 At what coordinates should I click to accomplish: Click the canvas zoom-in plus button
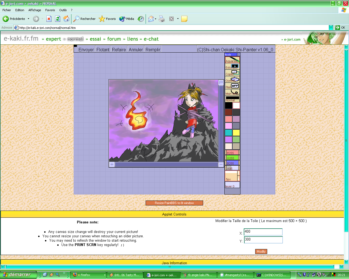pyautogui.click(x=112, y=164)
